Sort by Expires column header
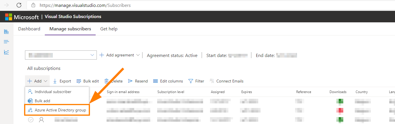The height and width of the screenshot is (124, 395). click(246, 92)
